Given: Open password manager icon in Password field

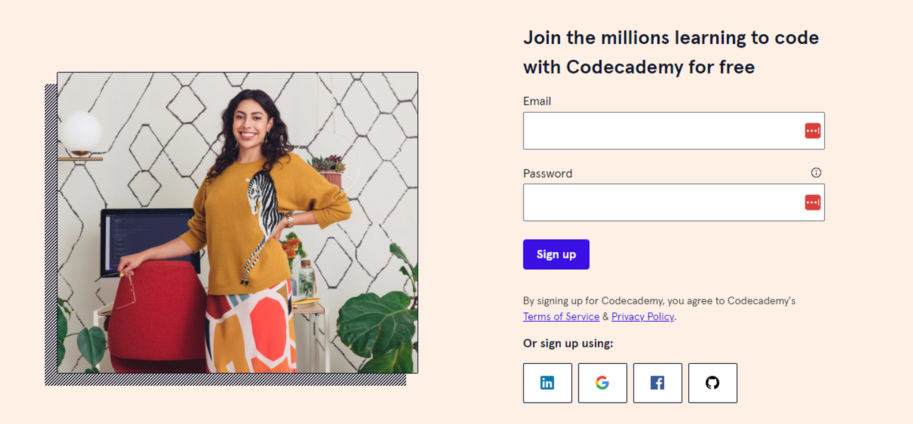Looking at the screenshot, I should click(813, 203).
